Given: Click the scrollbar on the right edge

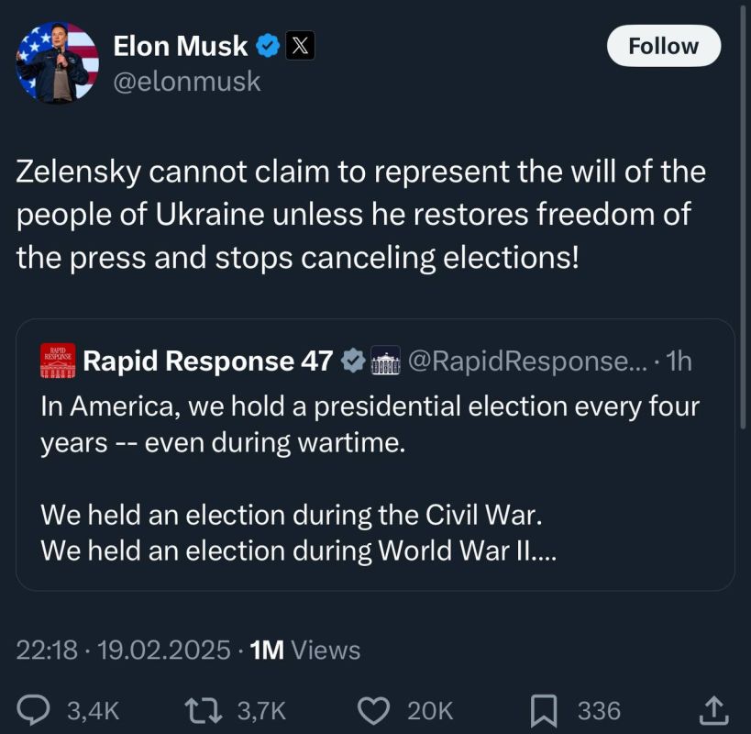Looking at the screenshot, I should 744,216.
